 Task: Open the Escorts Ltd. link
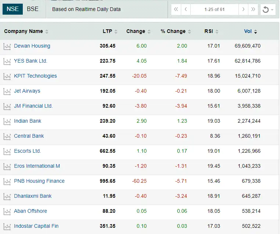tap(27, 151)
